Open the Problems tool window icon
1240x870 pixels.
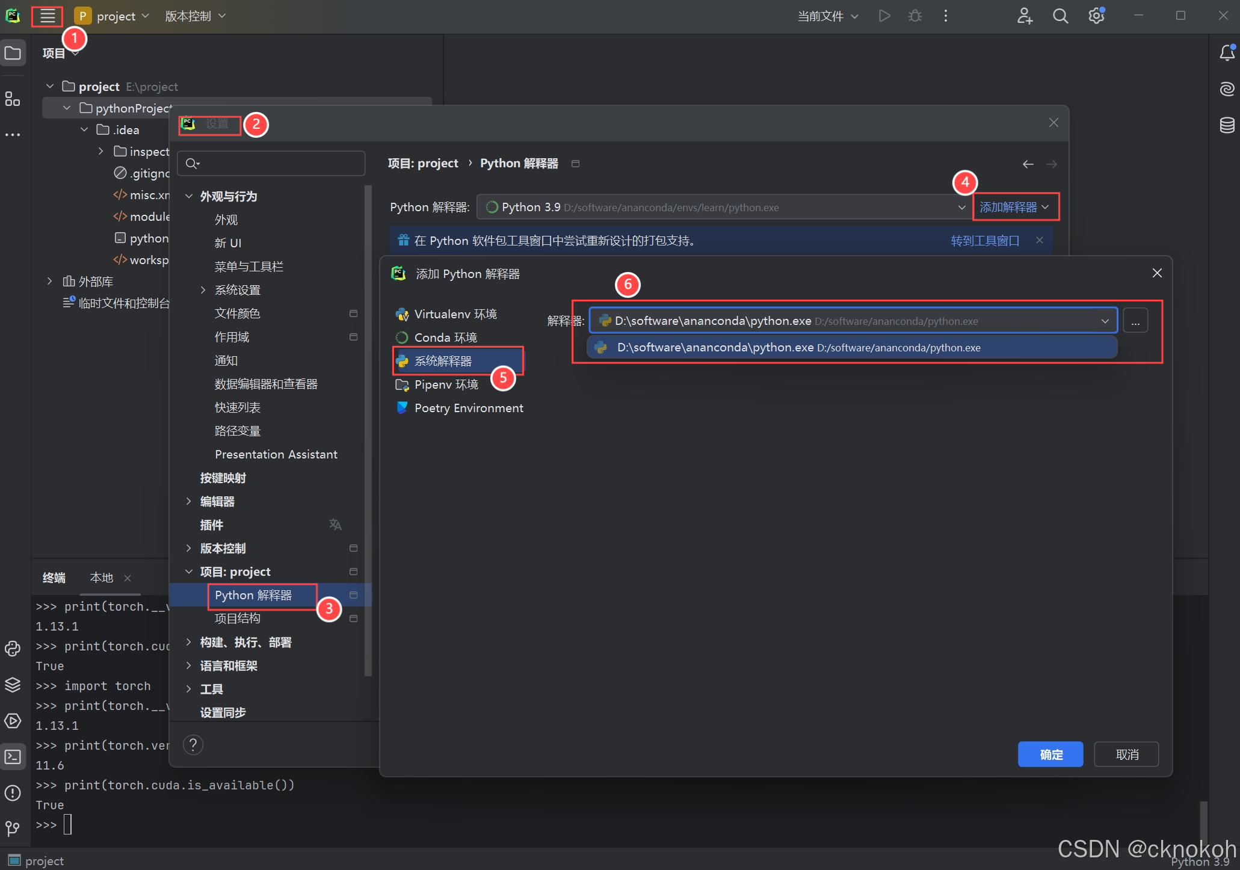click(x=13, y=793)
